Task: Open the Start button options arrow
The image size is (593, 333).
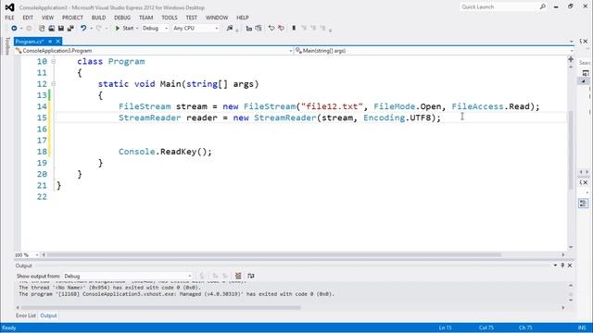Action: tap(137, 29)
